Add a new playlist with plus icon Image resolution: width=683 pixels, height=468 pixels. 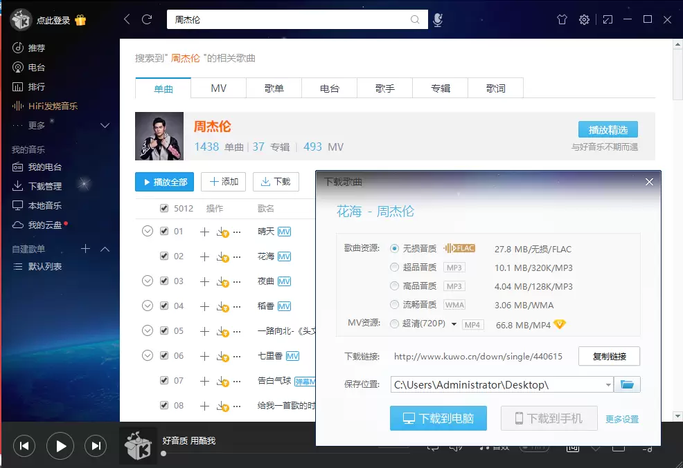pos(85,249)
